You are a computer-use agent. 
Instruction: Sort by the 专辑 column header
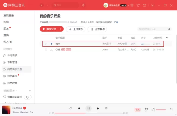pos(120,38)
